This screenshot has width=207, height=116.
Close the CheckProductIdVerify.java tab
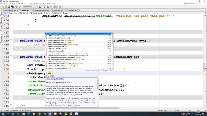(x=50, y=10)
